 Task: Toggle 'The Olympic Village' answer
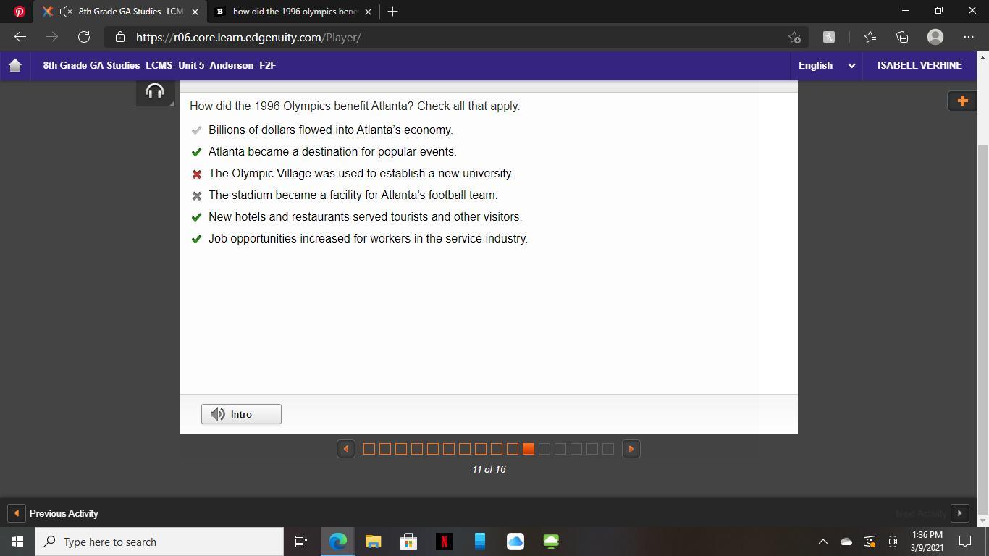pos(196,174)
